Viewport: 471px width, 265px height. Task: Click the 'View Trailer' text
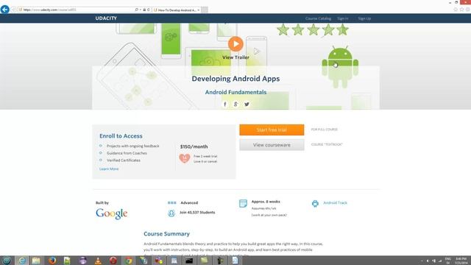235,57
